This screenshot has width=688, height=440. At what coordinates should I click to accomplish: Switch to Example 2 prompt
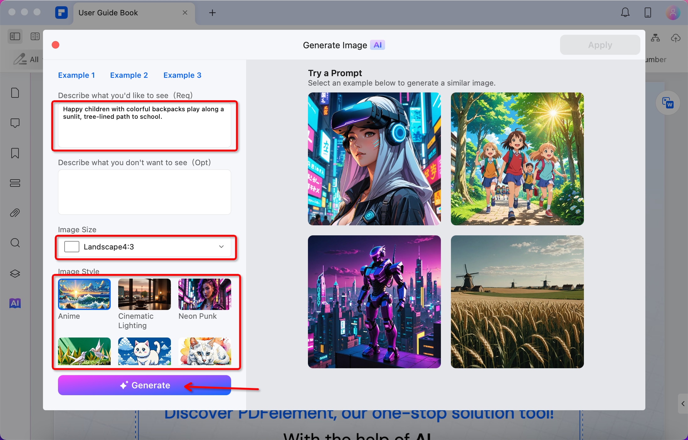tap(129, 75)
